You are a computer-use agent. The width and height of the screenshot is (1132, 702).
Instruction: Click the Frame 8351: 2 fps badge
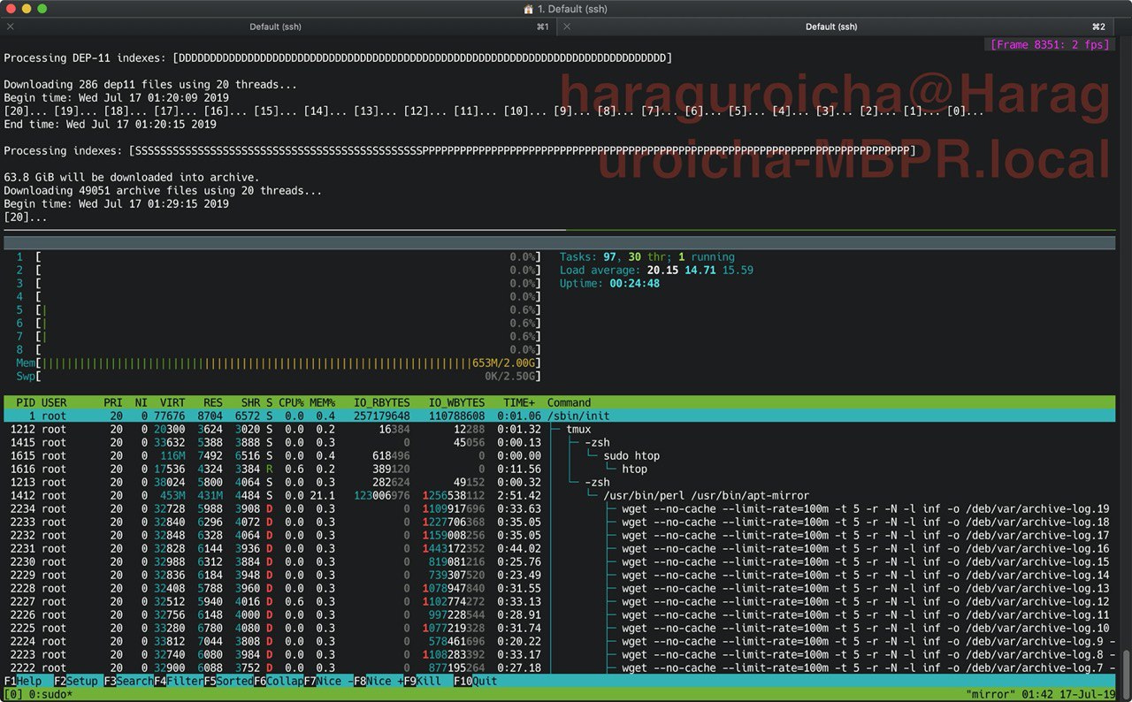pos(1050,44)
